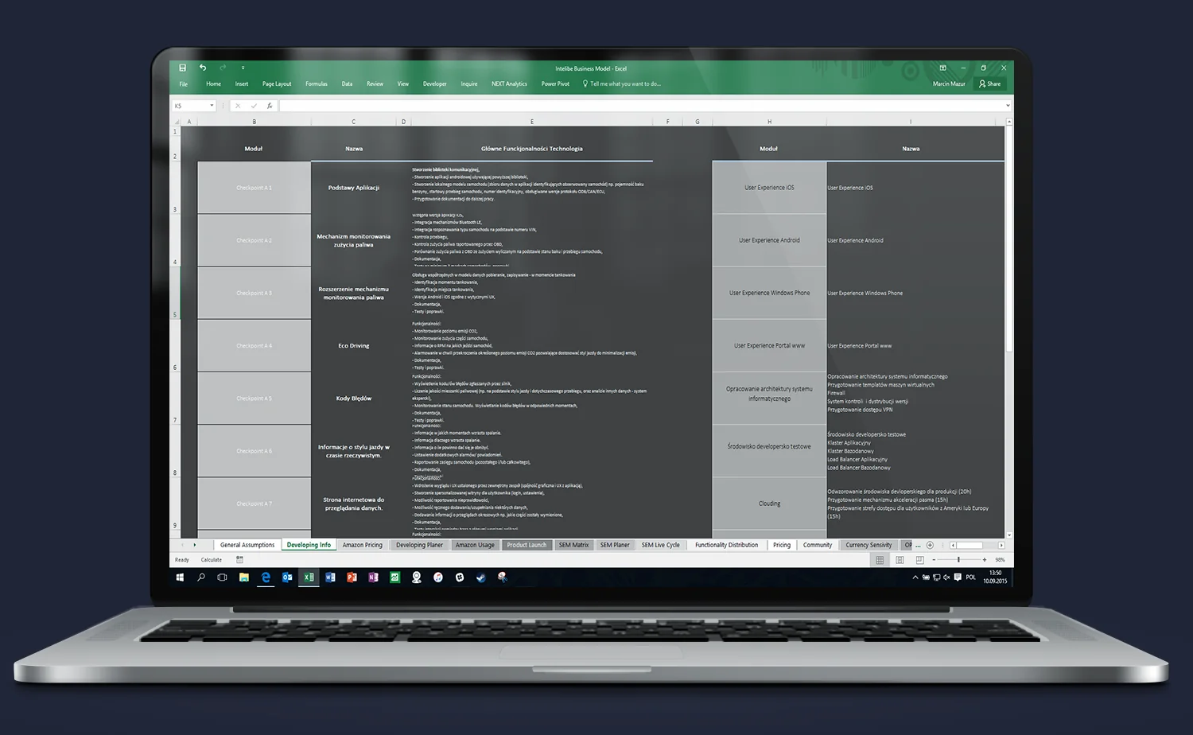
Task: Click the macro recording icon in status bar
Action: click(239, 560)
